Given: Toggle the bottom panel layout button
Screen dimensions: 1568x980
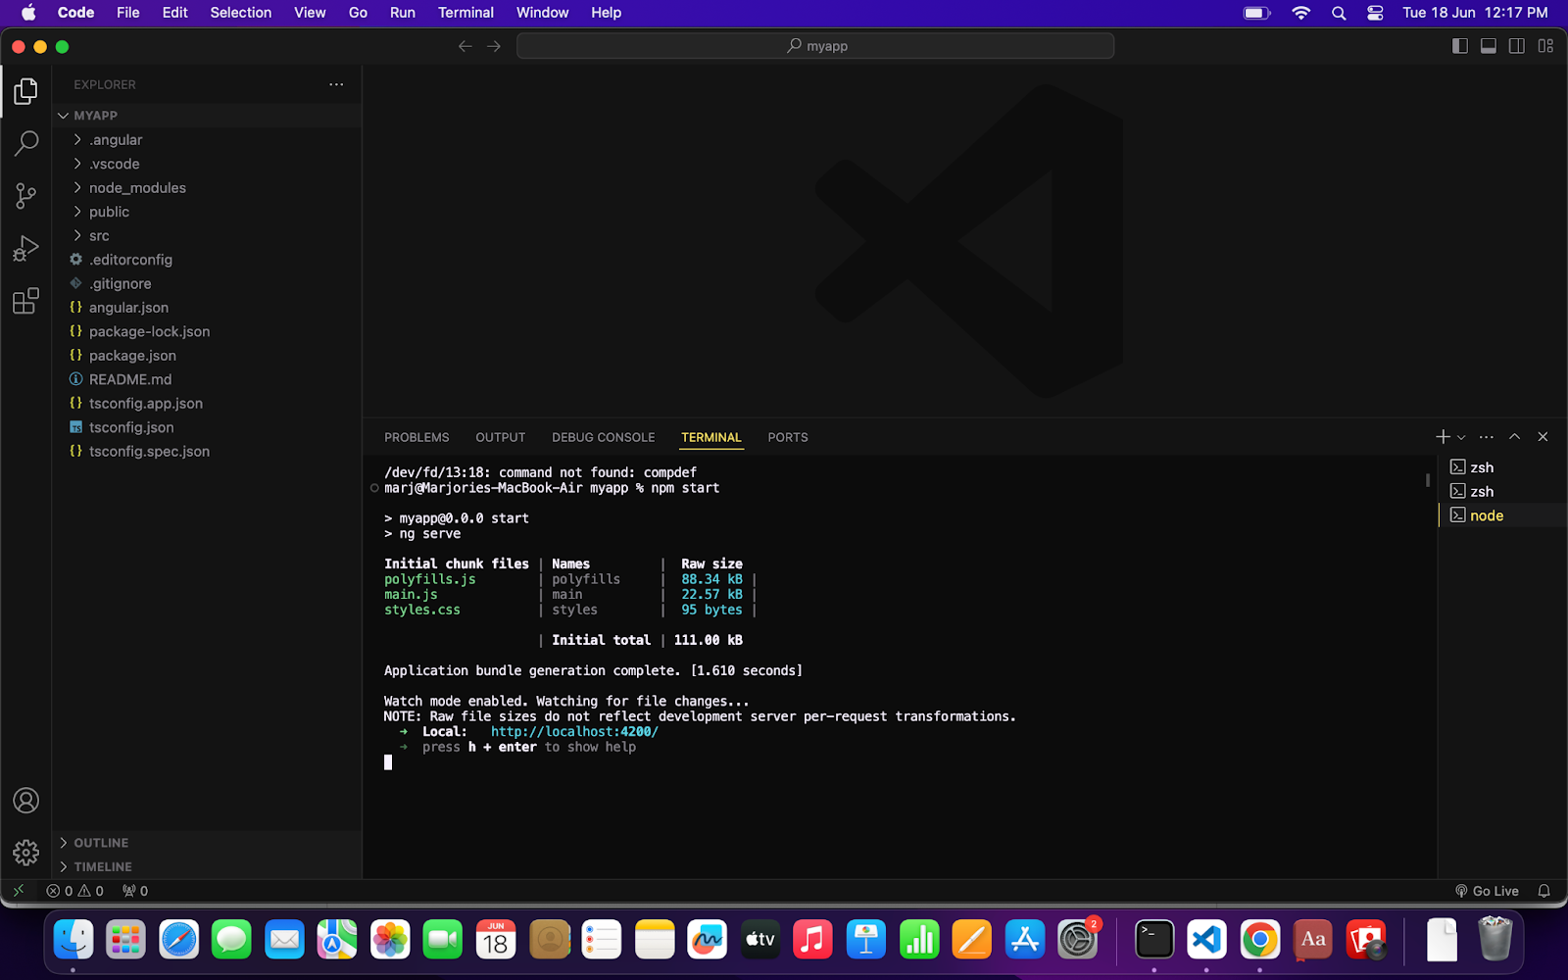Looking at the screenshot, I should (x=1488, y=46).
